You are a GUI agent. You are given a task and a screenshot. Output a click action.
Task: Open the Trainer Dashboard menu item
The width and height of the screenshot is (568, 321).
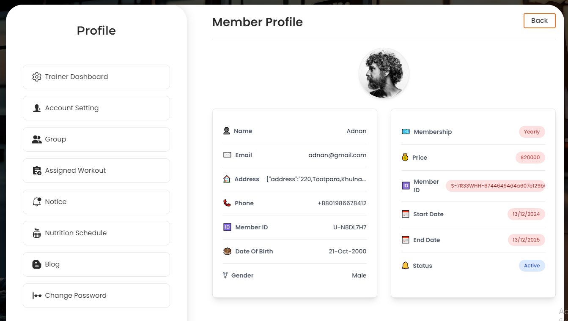[96, 77]
